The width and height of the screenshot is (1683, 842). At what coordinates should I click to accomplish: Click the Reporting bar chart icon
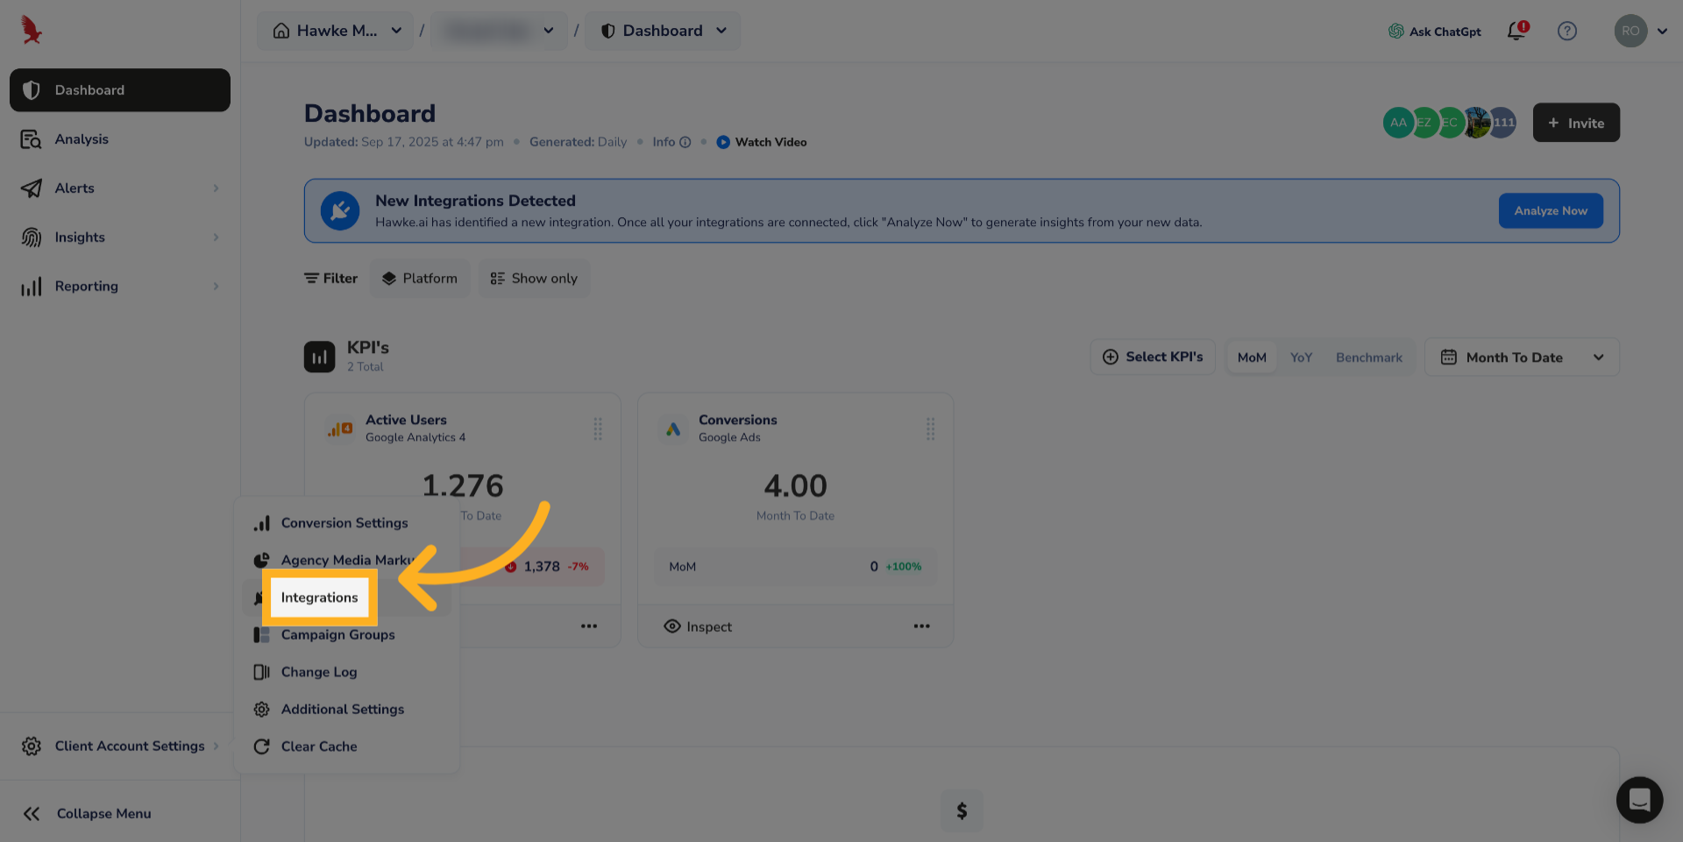pyautogui.click(x=32, y=287)
